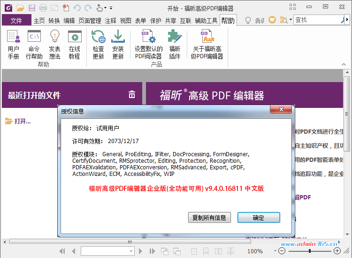Click 安装更新 install update

coord(118,45)
